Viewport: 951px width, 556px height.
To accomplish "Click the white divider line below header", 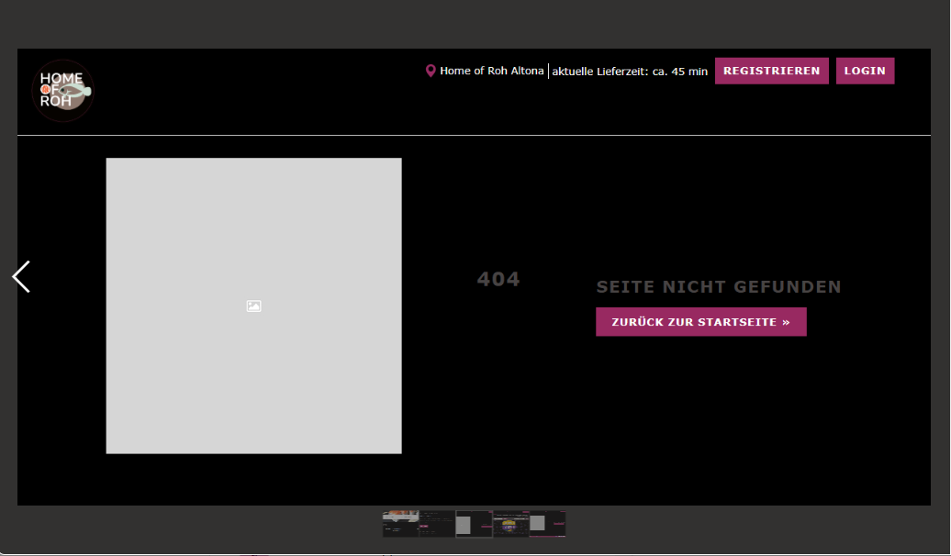I will coord(474,135).
